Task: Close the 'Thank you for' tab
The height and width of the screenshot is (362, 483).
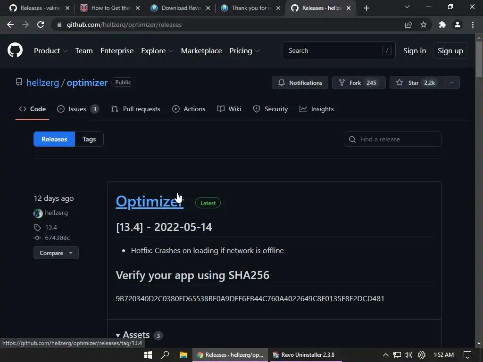Action: [x=278, y=8]
